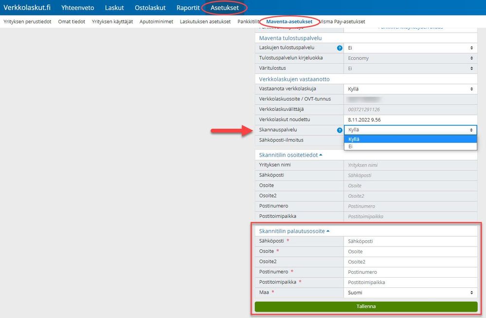Open Vastaanota verkkolaskuja dropdown
The height and width of the screenshot is (318, 486).
(x=411, y=89)
